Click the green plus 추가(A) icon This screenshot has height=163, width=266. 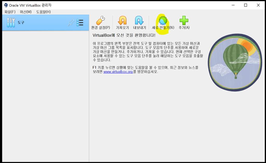(x=184, y=21)
